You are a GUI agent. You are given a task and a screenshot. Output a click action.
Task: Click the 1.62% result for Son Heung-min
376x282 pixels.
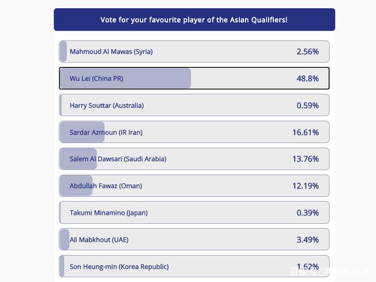(308, 267)
